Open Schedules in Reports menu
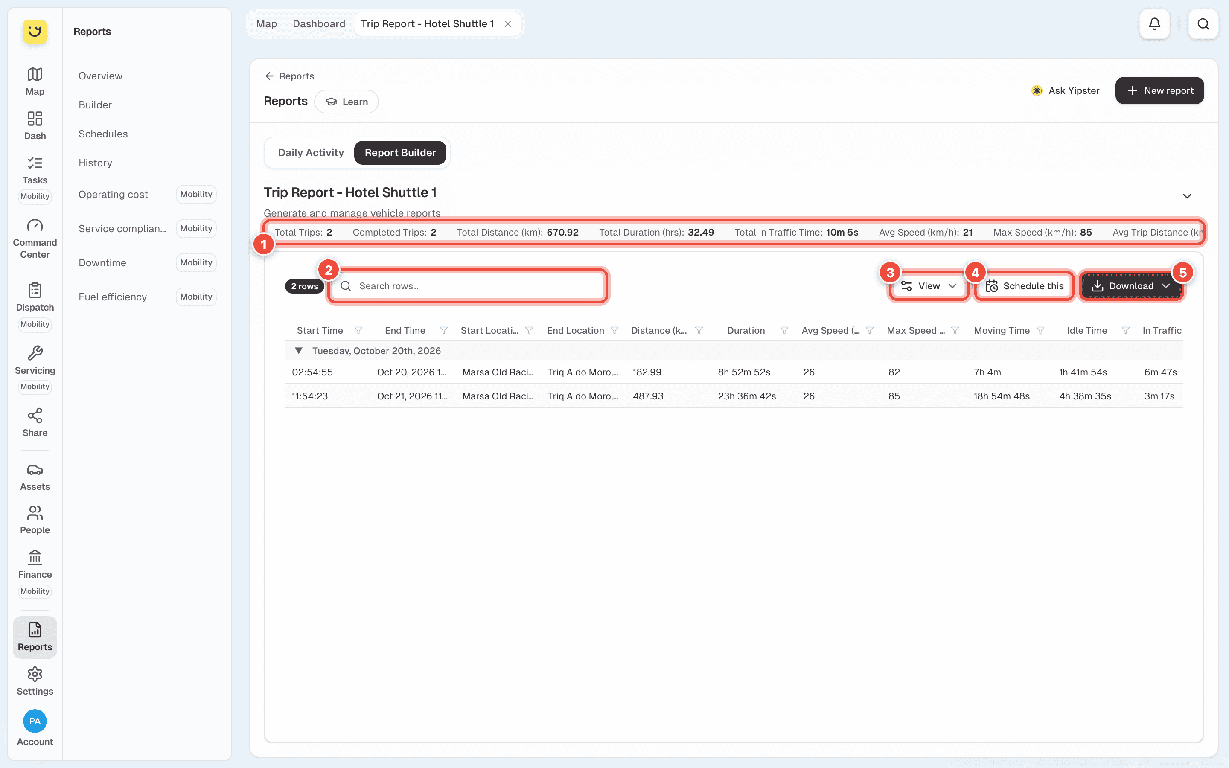This screenshot has height=768, width=1229. coord(103,134)
